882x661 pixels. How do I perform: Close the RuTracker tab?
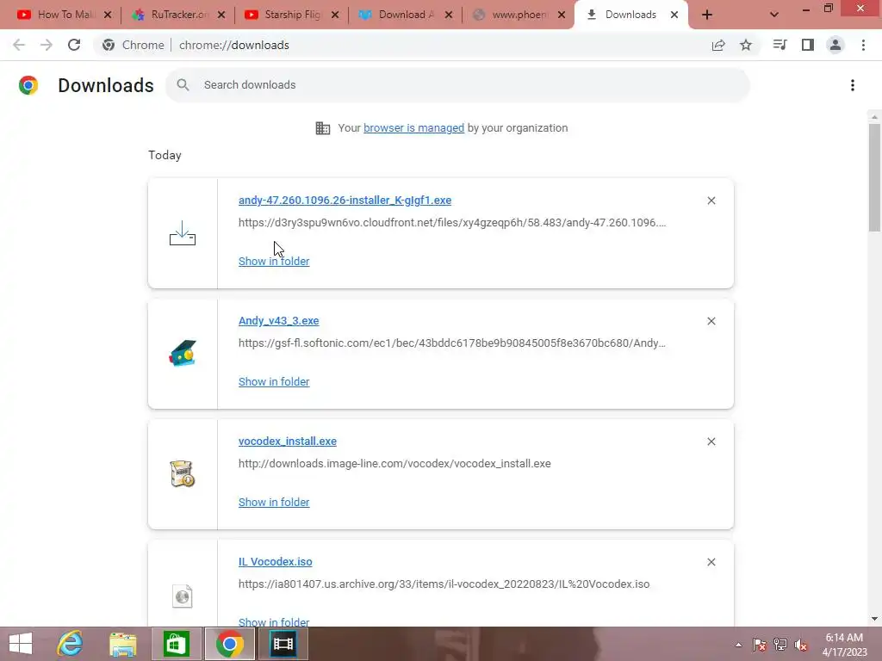(221, 15)
